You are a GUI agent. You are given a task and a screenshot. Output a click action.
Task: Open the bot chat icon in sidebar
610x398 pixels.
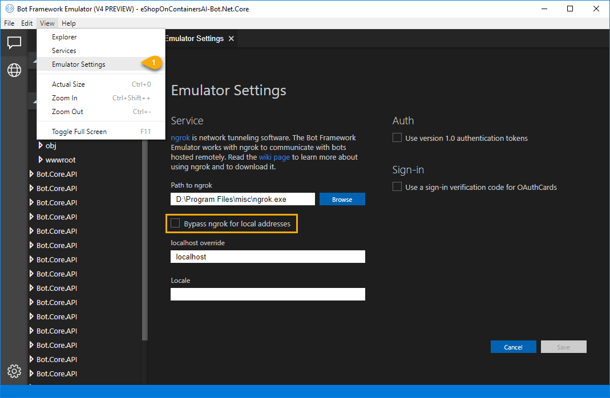pyautogui.click(x=14, y=42)
